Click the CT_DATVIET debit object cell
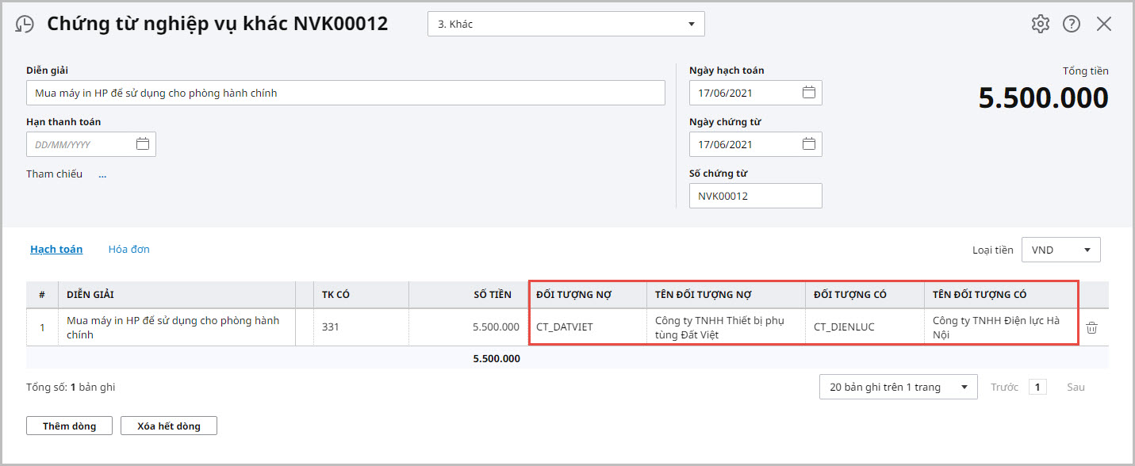The image size is (1135, 466). click(587, 327)
